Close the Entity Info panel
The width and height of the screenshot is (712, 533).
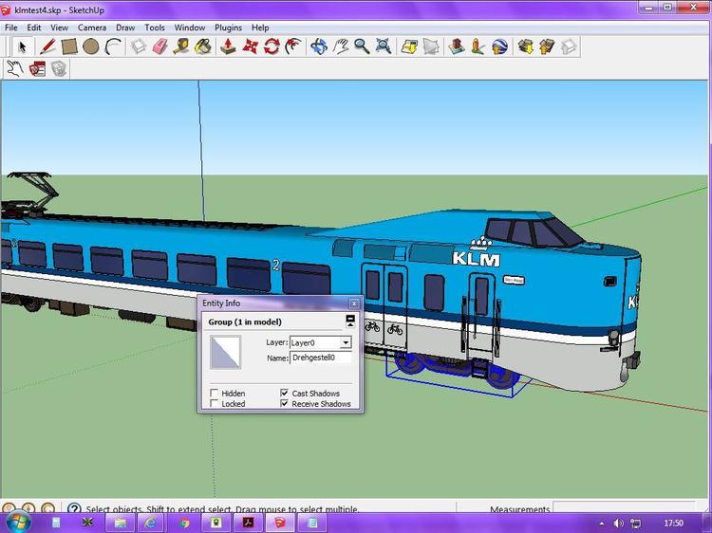354,303
